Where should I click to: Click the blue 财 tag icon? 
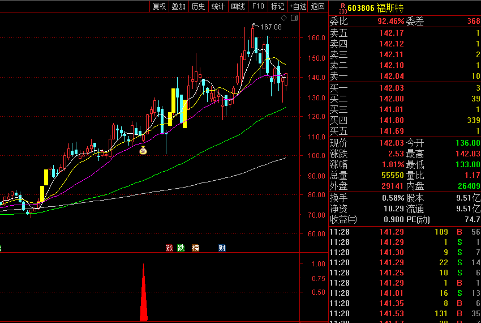(222, 248)
